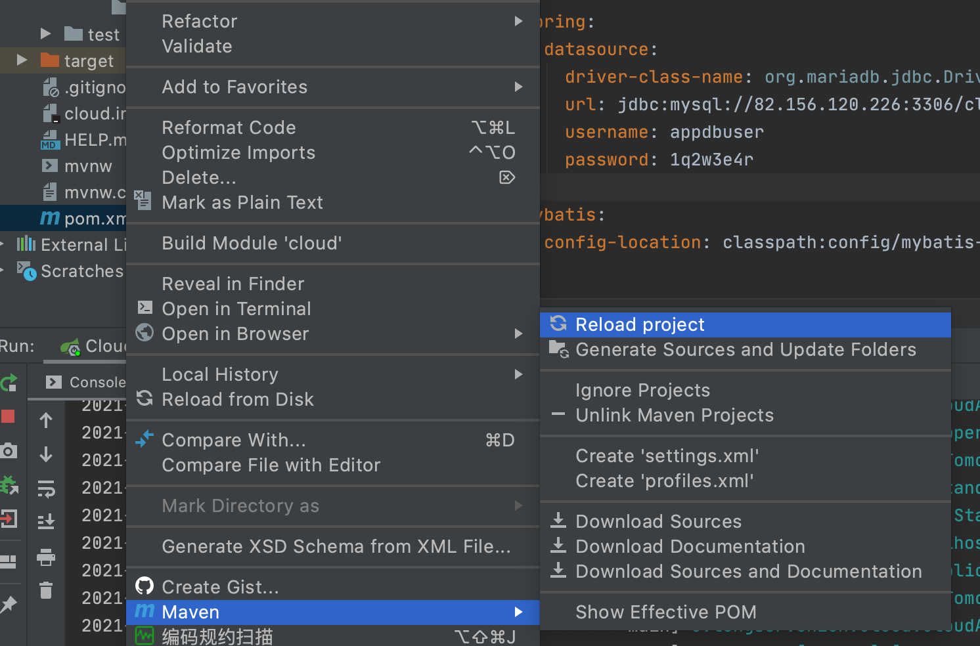Expand the test folder in project tree
The height and width of the screenshot is (646, 980).
pos(45,33)
